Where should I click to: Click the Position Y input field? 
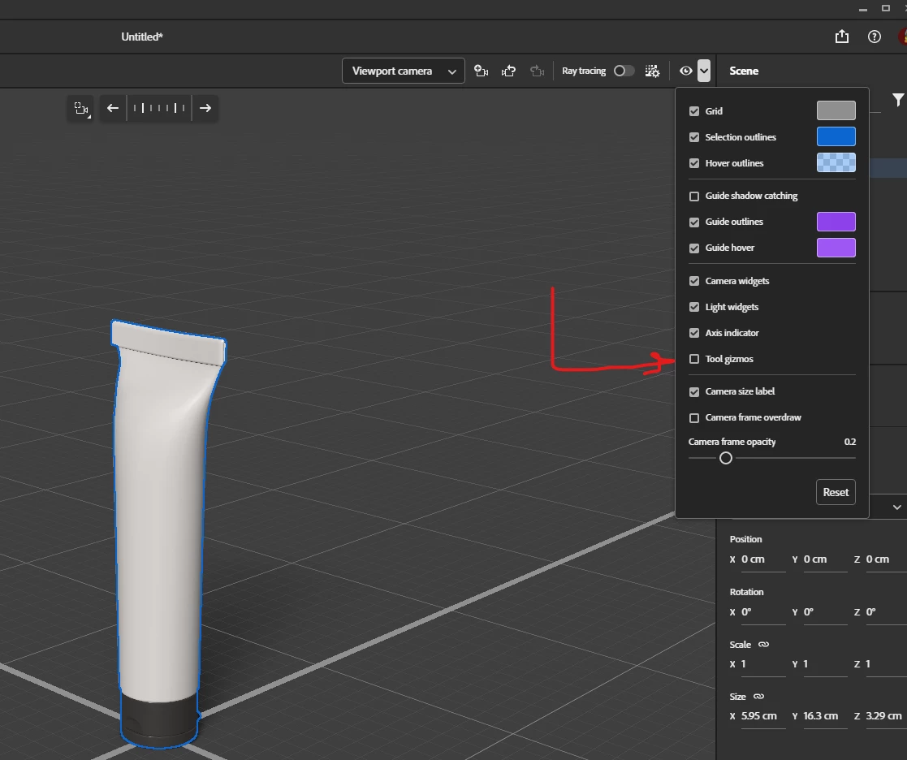(x=825, y=559)
